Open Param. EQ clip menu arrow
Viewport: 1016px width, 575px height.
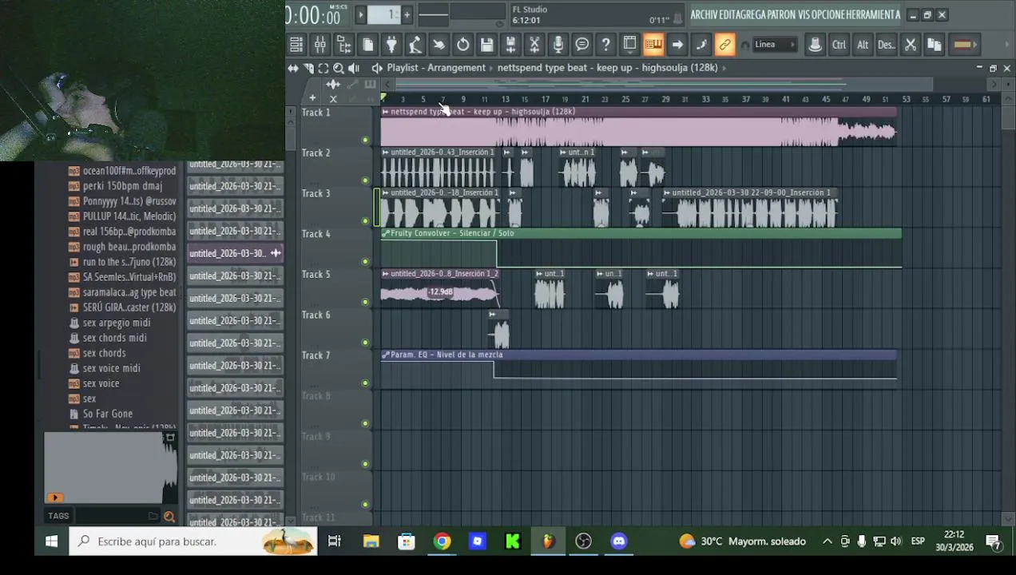tap(385, 355)
